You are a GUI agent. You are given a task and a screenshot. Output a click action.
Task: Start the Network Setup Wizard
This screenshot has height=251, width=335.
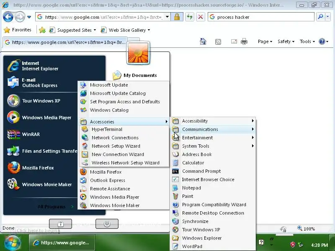124,146
